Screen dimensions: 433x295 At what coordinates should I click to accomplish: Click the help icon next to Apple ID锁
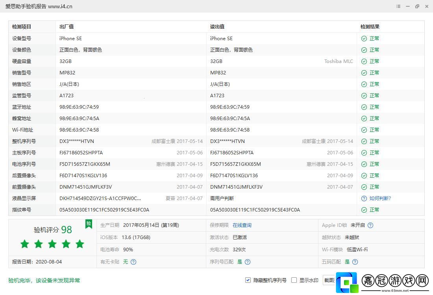pos(370,225)
